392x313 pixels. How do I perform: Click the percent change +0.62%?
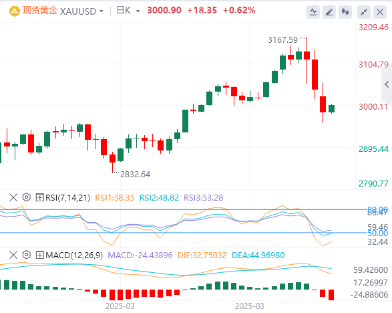click(239, 11)
